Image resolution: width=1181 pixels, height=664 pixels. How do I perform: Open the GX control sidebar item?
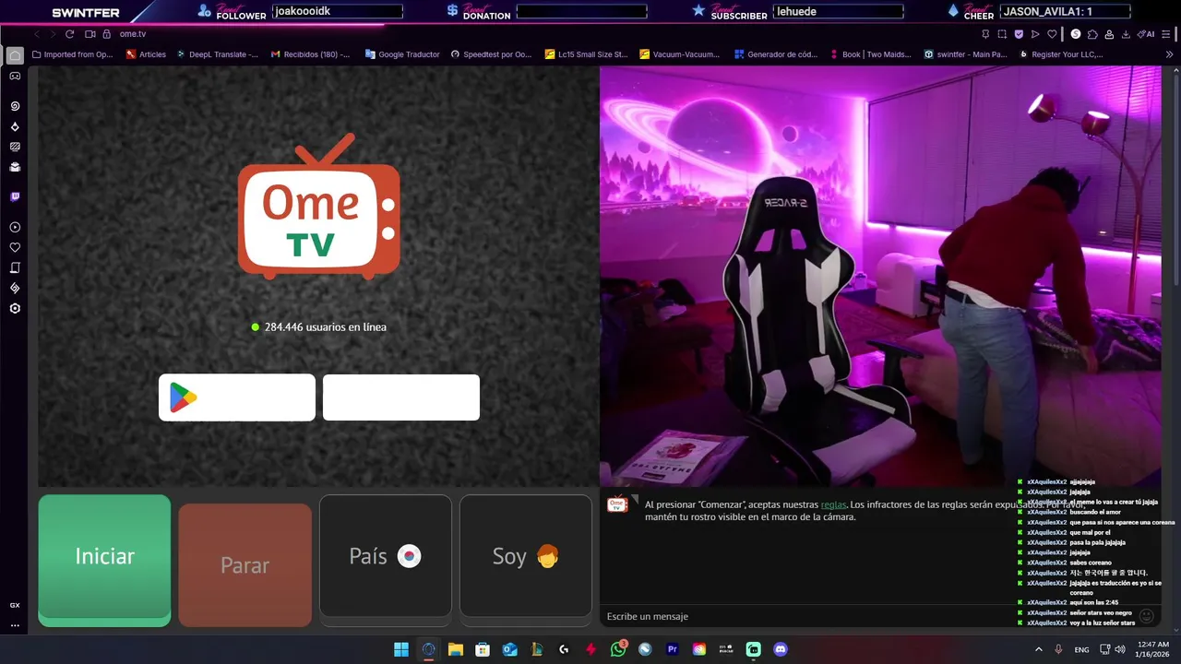(x=15, y=605)
